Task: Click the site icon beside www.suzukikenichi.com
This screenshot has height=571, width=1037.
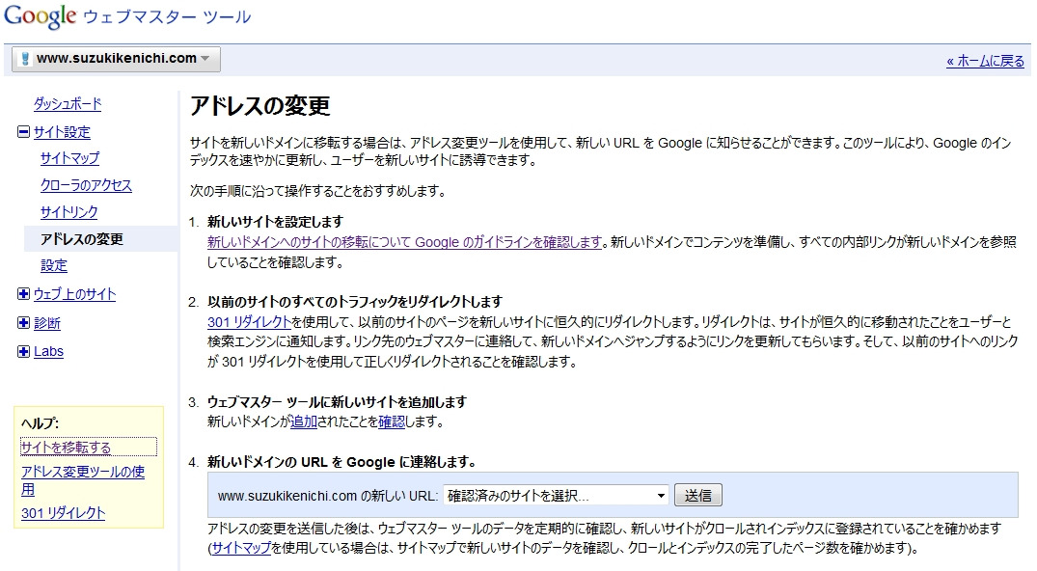Action: click(x=25, y=59)
